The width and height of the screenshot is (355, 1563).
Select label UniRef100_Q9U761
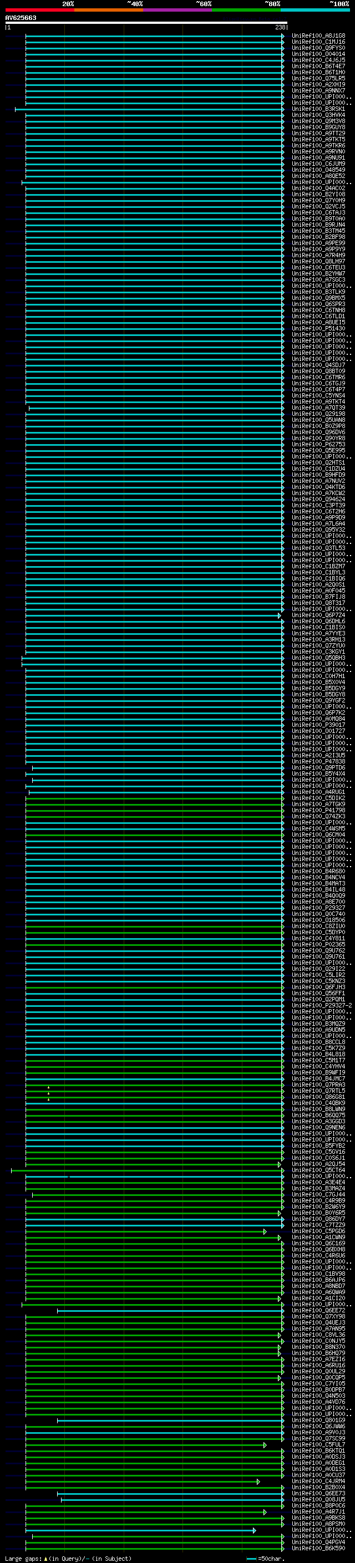tap(318, 956)
